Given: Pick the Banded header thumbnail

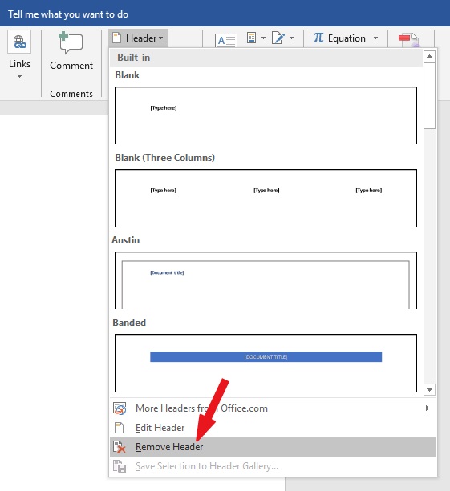Looking at the screenshot, I should 266,363.
